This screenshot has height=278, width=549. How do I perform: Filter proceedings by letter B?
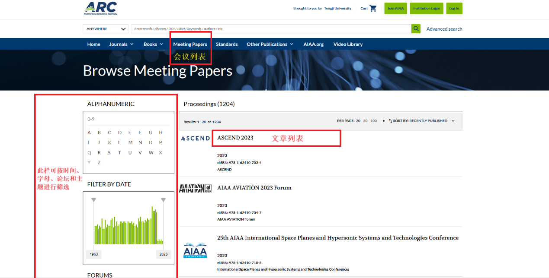(99, 133)
